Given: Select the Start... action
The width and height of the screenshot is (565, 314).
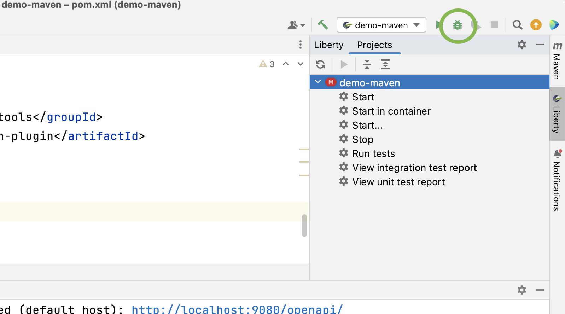Looking at the screenshot, I should (367, 125).
